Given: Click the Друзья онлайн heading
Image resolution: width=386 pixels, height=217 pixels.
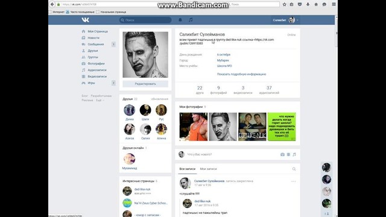Looking at the screenshot, I should point(133,148).
